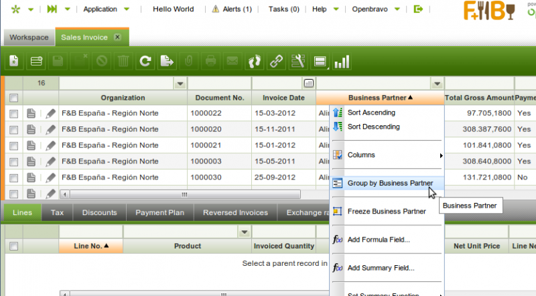Click the Refresh toolbar icon
Image resolution: width=536 pixels, height=296 pixels.
point(145,62)
